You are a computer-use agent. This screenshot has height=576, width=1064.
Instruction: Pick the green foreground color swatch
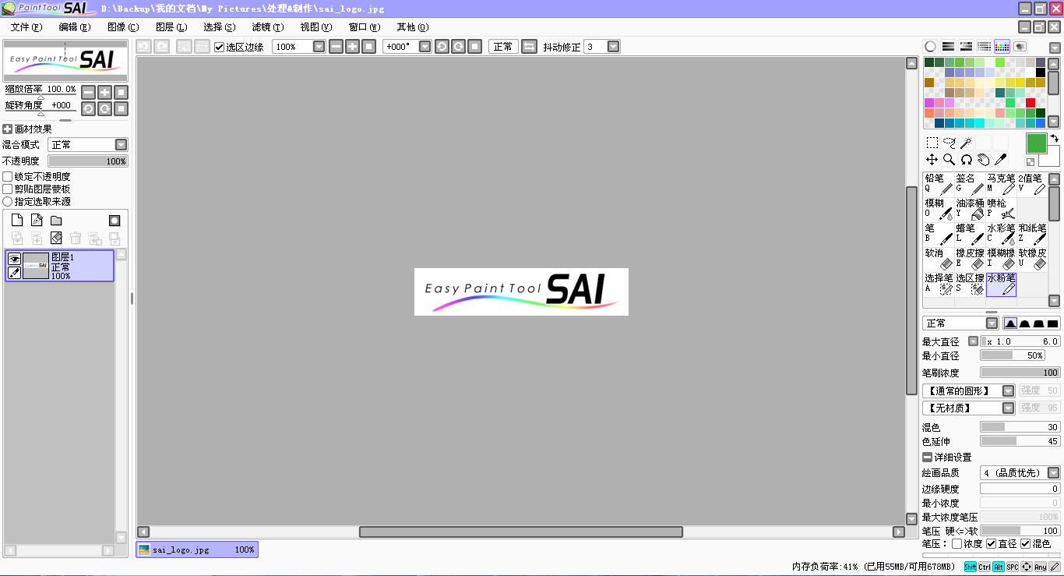(x=1036, y=143)
